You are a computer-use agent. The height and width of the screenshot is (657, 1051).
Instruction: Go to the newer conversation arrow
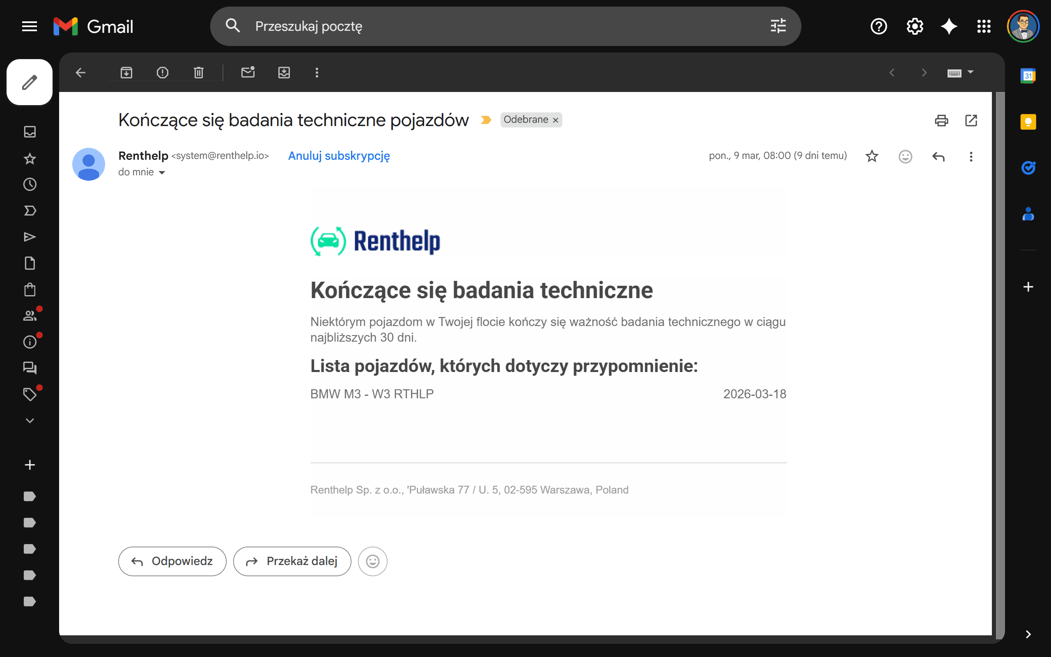click(x=892, y=73)
